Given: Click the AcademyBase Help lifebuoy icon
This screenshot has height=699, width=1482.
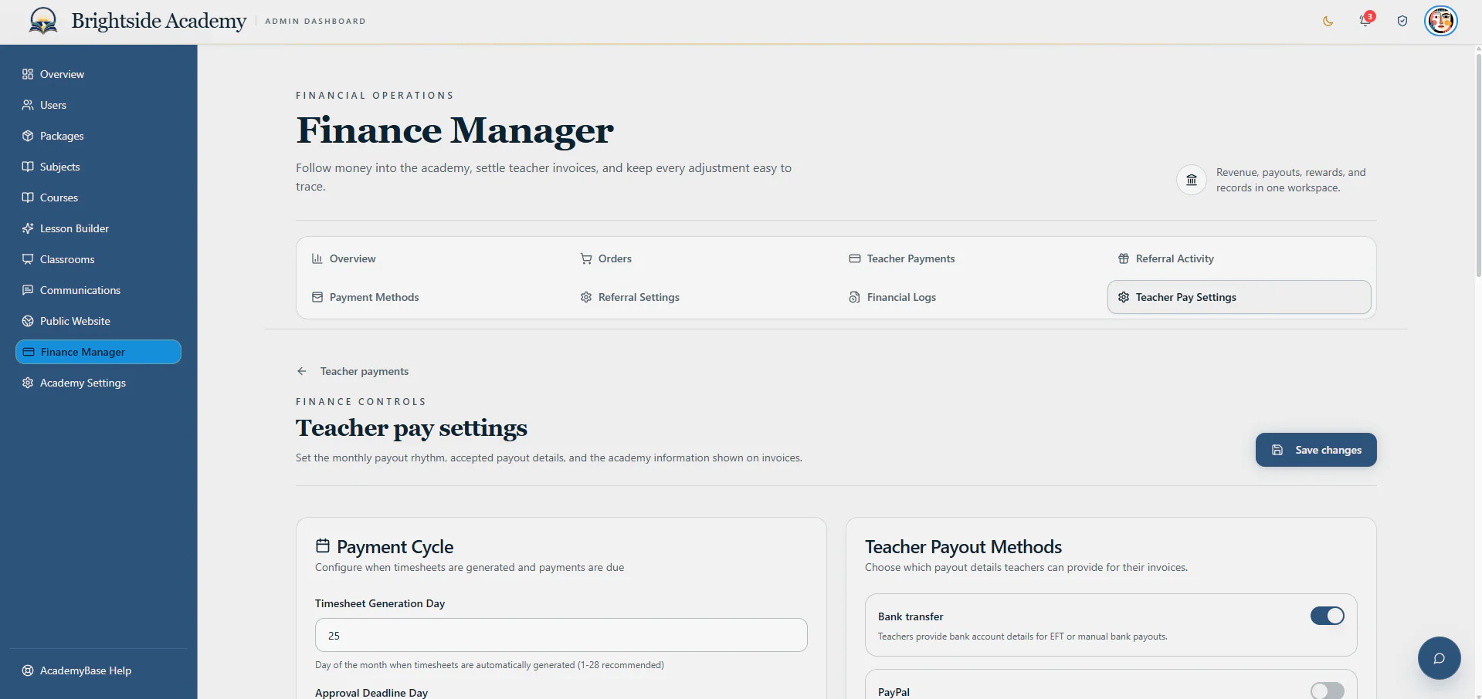Looking at the screenshot, I should (28, 670).
